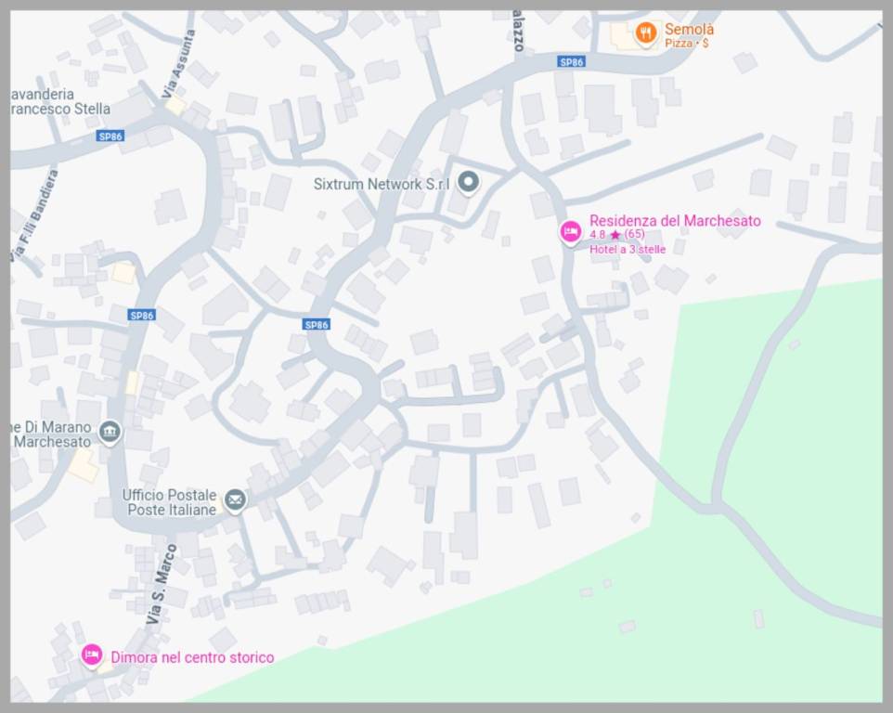Screen dimensions: 893x713
Task: Open the Dimora nel centro storico label
Action: pyautogui.click(x=192, y=657)
